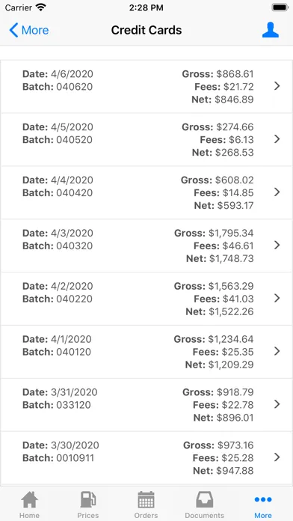Select the batch 0010911 row
The height and width of the screenshot is (521, 293).
(x=146, y=457)
